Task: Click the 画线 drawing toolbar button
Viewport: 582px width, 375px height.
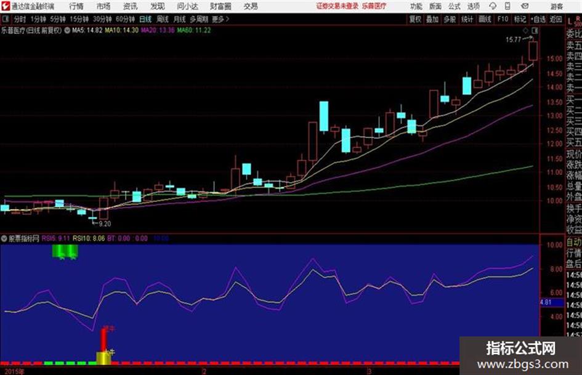Action: pos(485,19)
